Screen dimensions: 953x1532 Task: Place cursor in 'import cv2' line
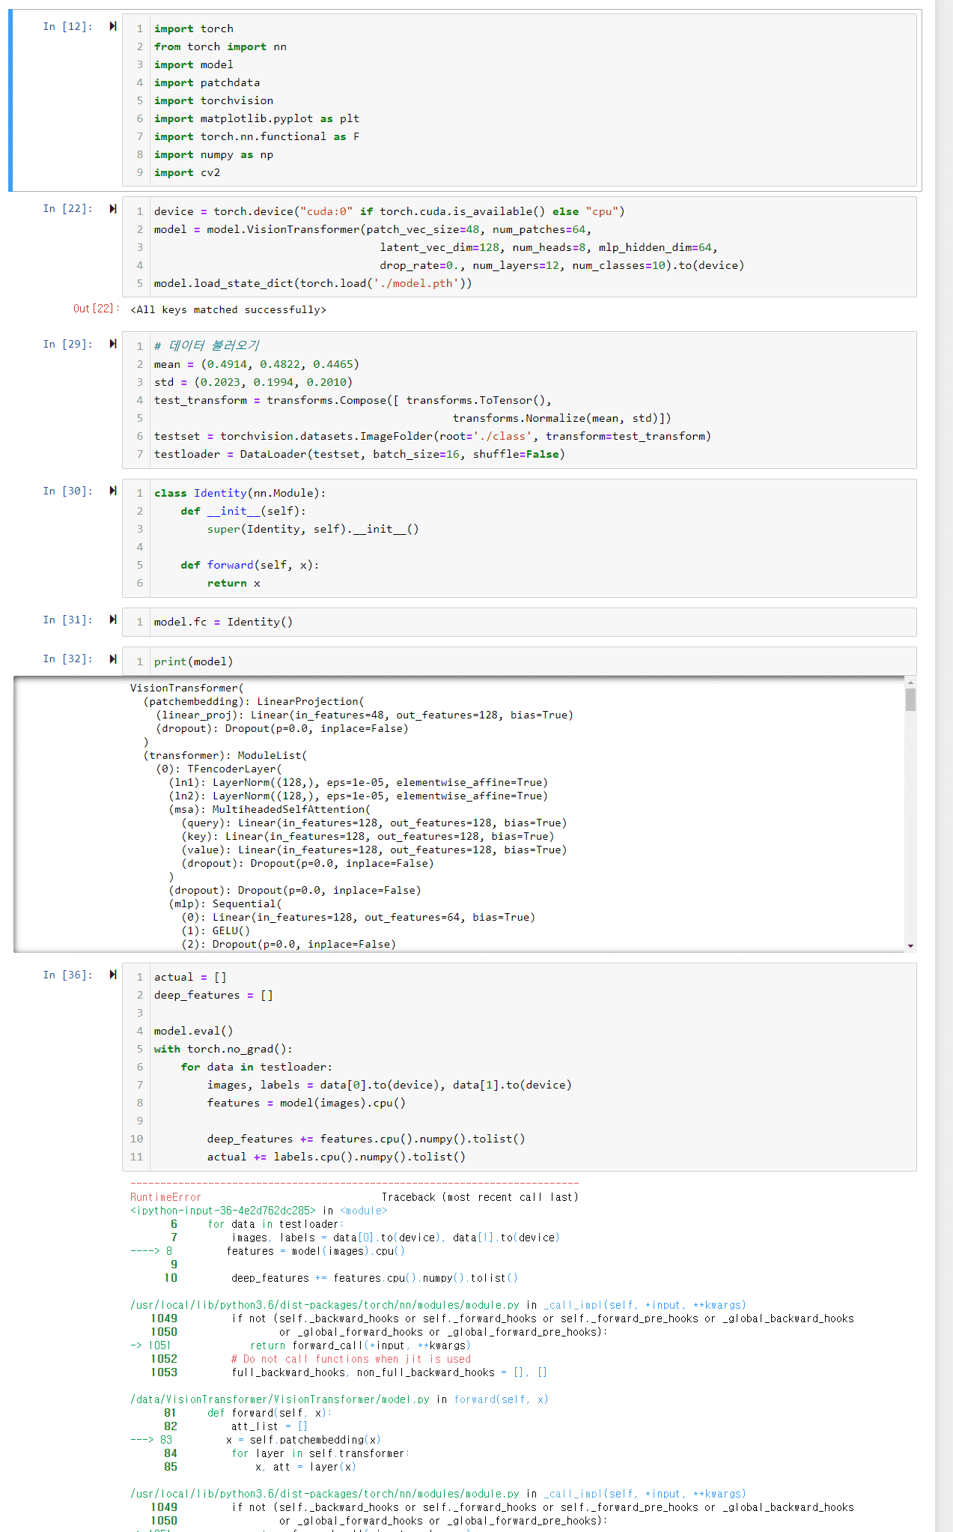point(187,172)
